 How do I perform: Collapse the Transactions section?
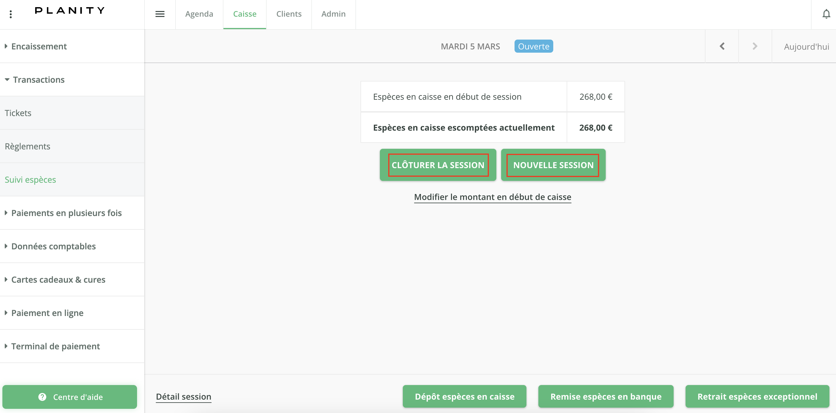[38, 80]
